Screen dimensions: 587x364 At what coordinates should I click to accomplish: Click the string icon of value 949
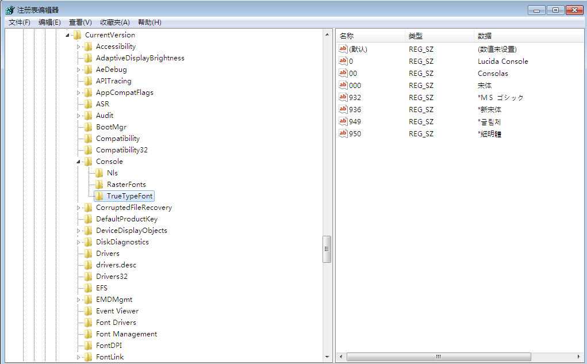click(x=343, y=121)
